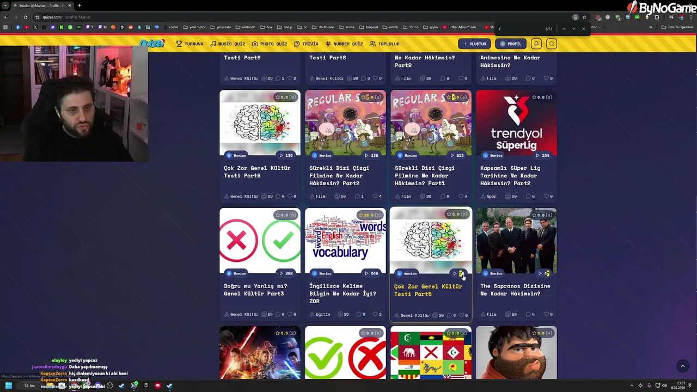Like the Sürekli Dizi Part2 quiz heart
Viewport: 697px width, 392px height.
[x=376, y=196]
